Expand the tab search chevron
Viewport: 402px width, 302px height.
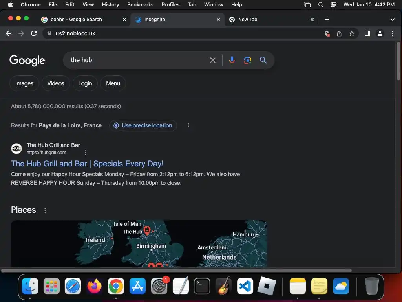tap(392, 20)
